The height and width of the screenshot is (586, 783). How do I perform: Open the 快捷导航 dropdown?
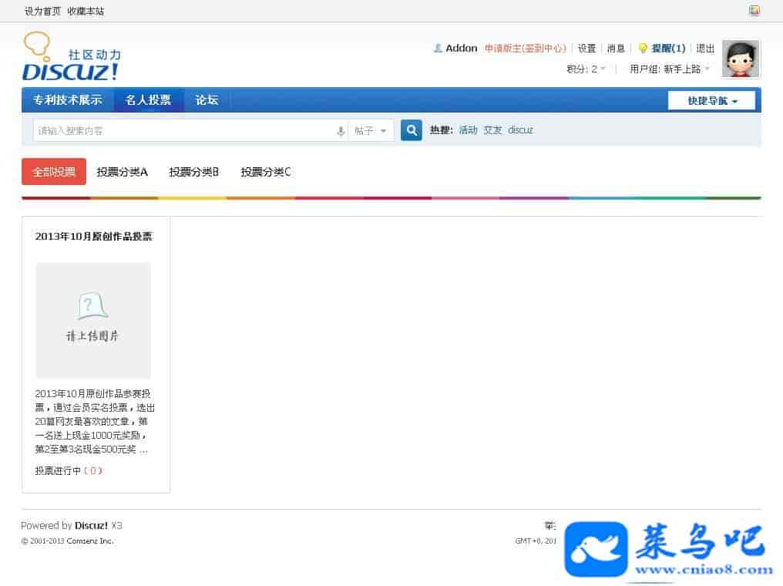711,100
